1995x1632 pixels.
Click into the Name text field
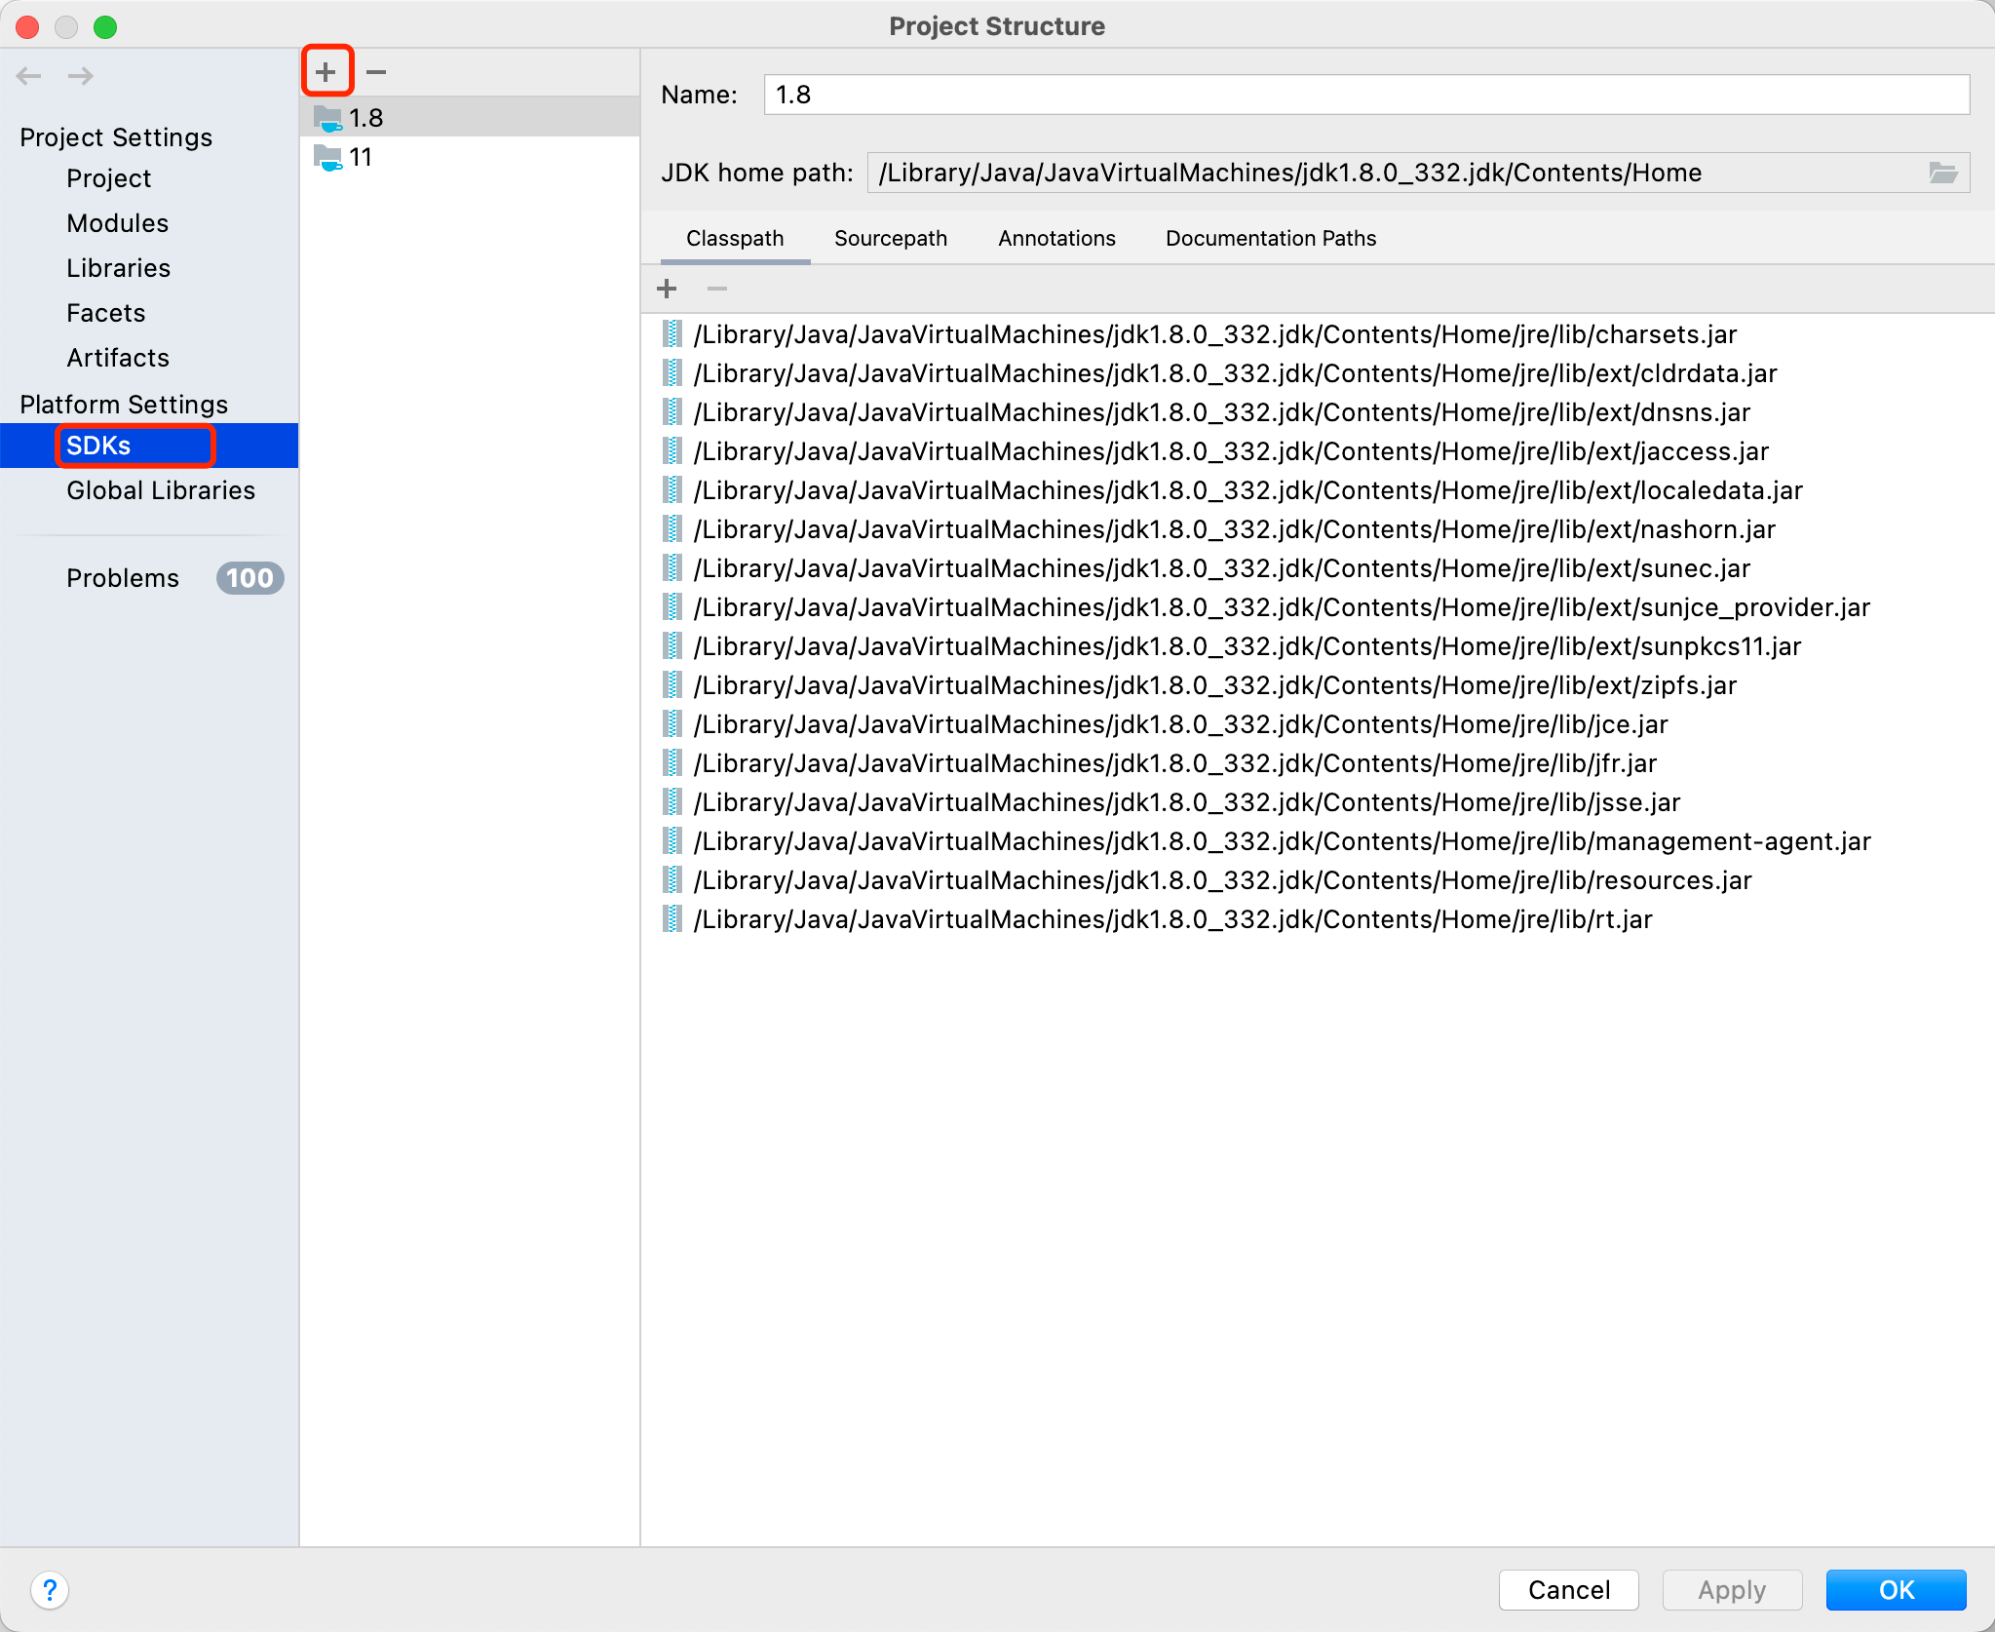tap(1364, 95)
